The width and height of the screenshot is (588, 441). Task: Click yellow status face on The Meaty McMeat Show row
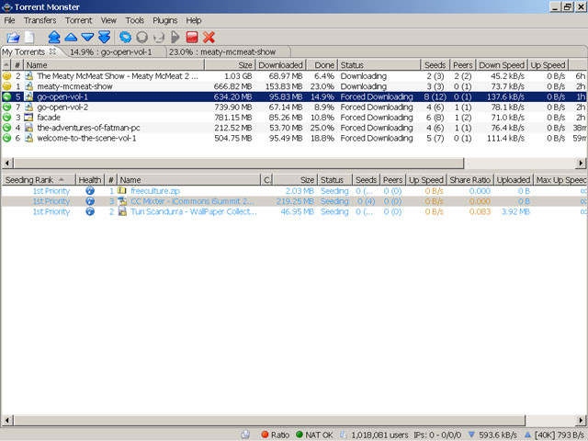tap(6, 76)
